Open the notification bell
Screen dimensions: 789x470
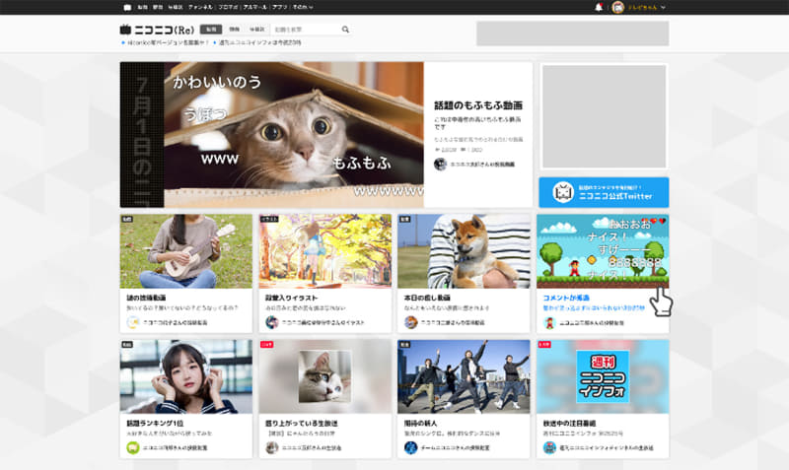[x=599, y=7]
